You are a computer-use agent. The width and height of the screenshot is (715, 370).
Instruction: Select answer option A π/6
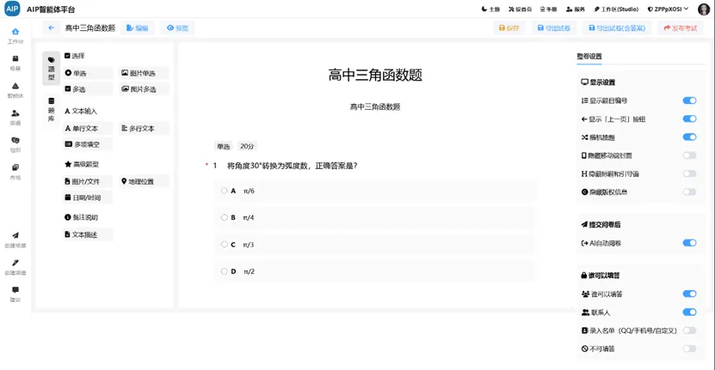pyautogui.click(x=375, y=191)
